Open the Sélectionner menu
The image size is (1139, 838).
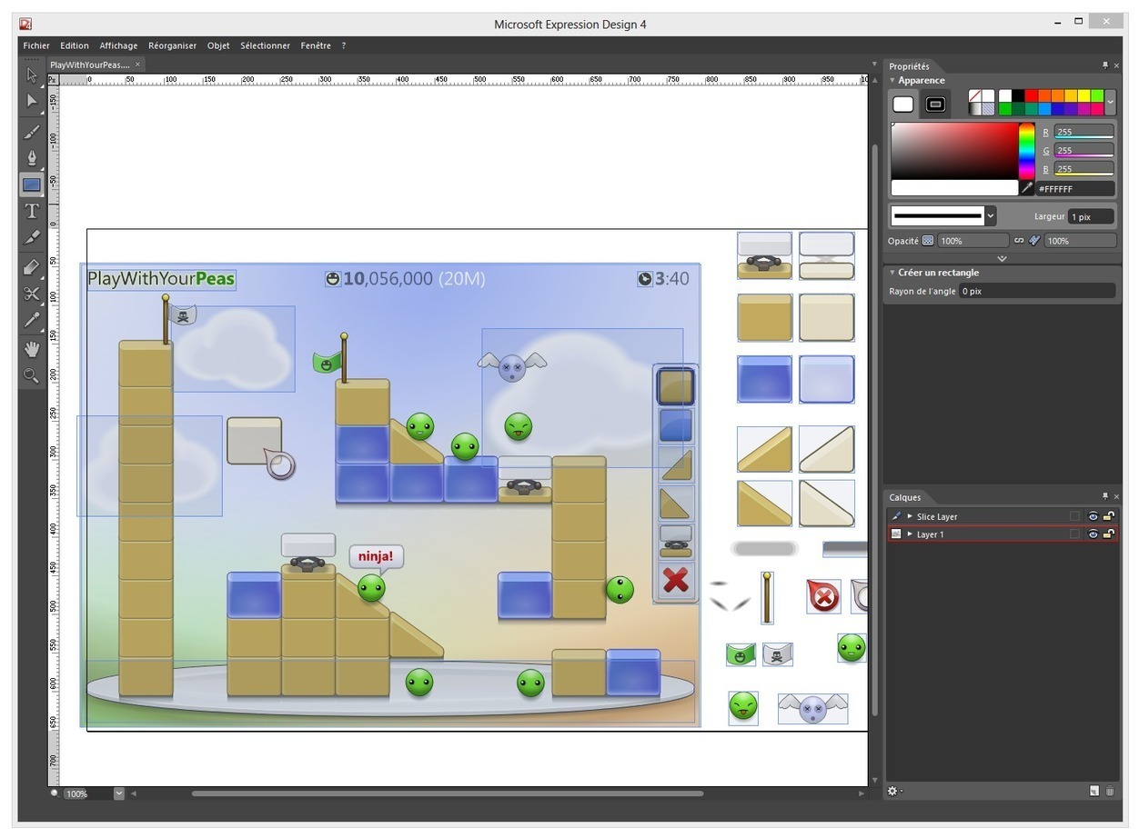(266, 45)
